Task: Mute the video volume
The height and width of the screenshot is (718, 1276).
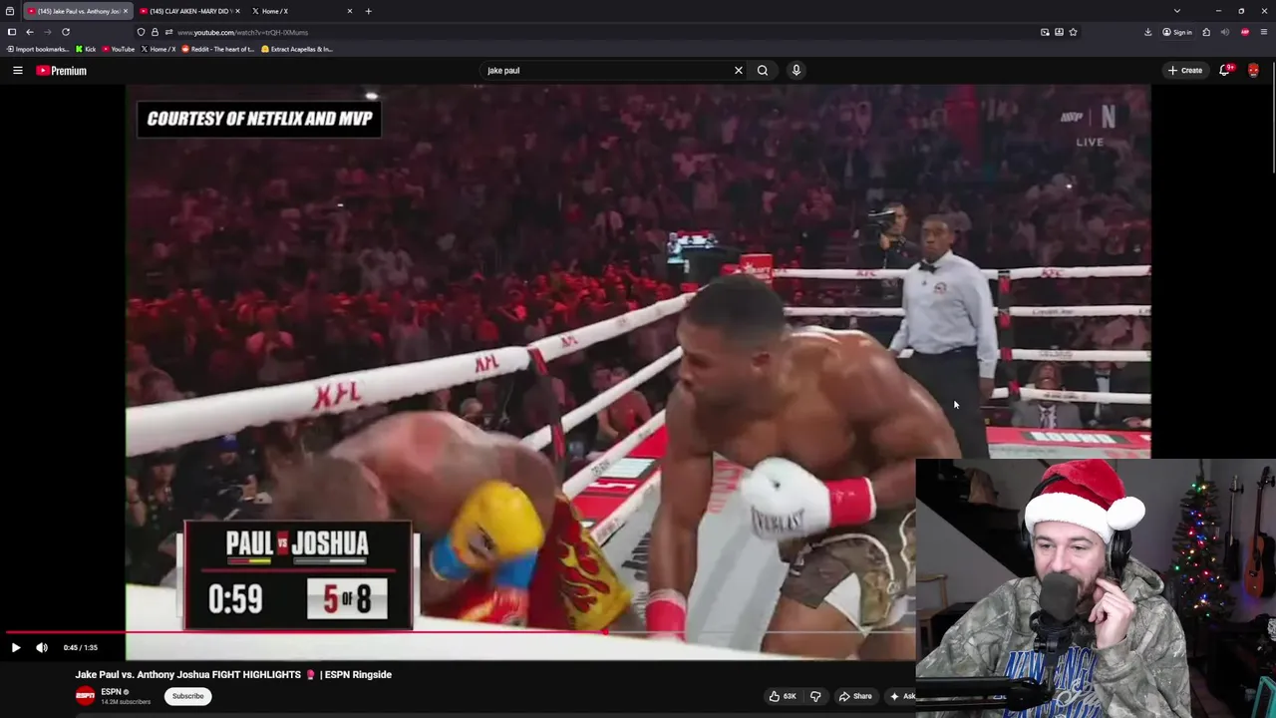Action: coord(42,647)
